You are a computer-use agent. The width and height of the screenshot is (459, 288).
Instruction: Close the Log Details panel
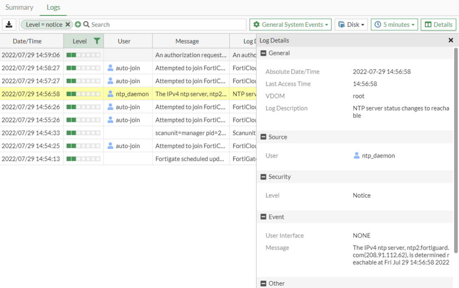pos(450,40)
